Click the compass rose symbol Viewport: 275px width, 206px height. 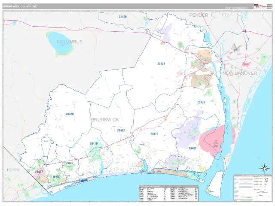coord(265,168)
